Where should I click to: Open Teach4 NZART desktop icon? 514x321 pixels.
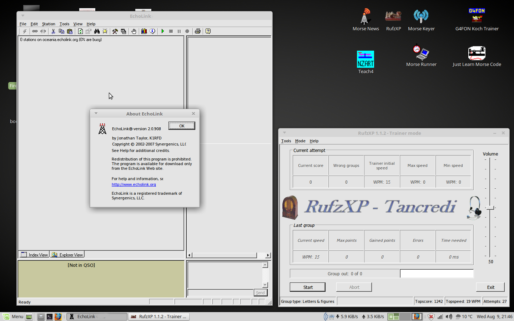[x=366, y=62]
